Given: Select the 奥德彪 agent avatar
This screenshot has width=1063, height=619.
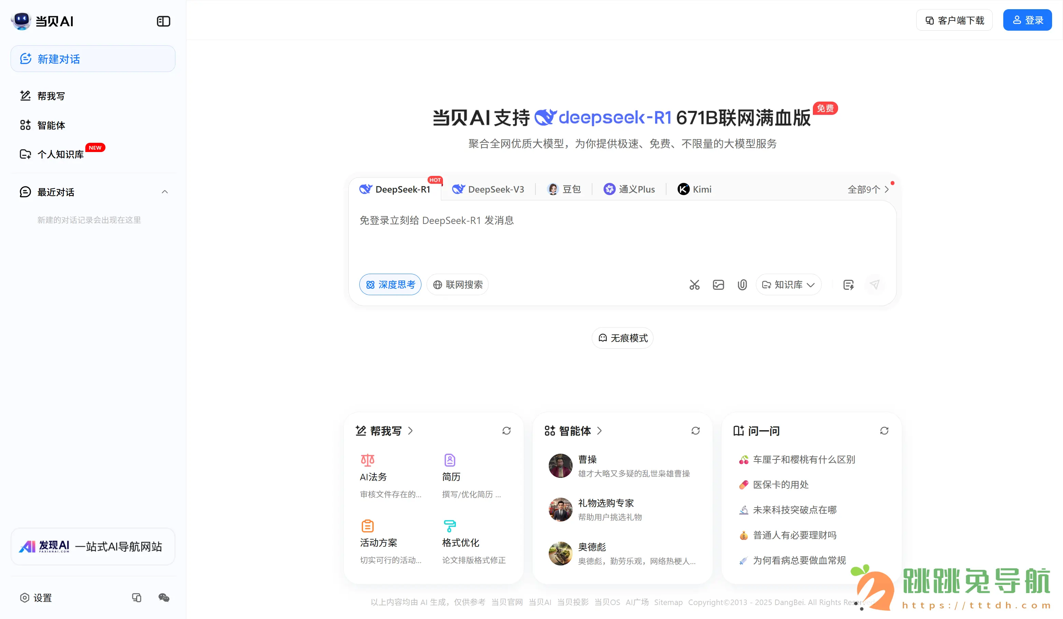Looking at the screenshot, I should click(560, 553).
